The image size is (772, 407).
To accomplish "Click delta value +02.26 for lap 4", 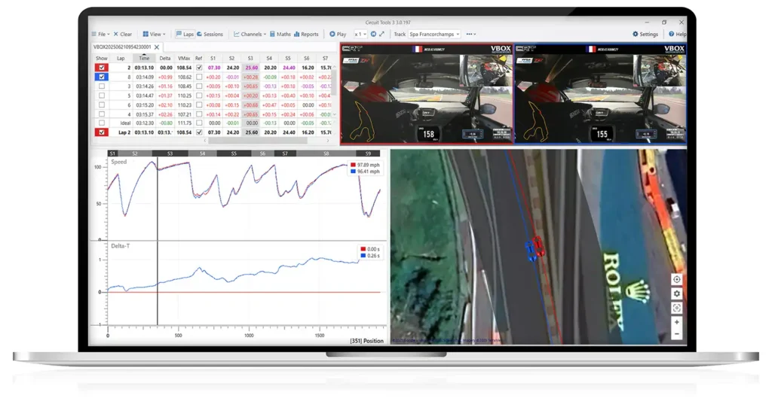I will [165, 114].
